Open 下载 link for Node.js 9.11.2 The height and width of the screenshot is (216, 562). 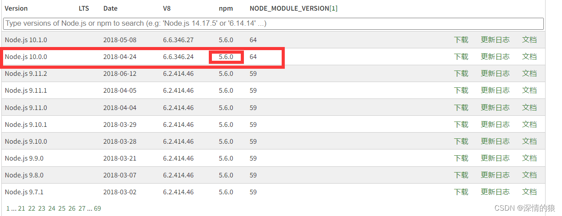(461, 74)
